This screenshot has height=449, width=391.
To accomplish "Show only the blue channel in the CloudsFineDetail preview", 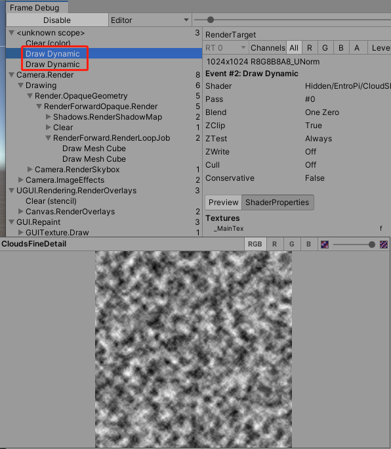I will click(309, 244).
